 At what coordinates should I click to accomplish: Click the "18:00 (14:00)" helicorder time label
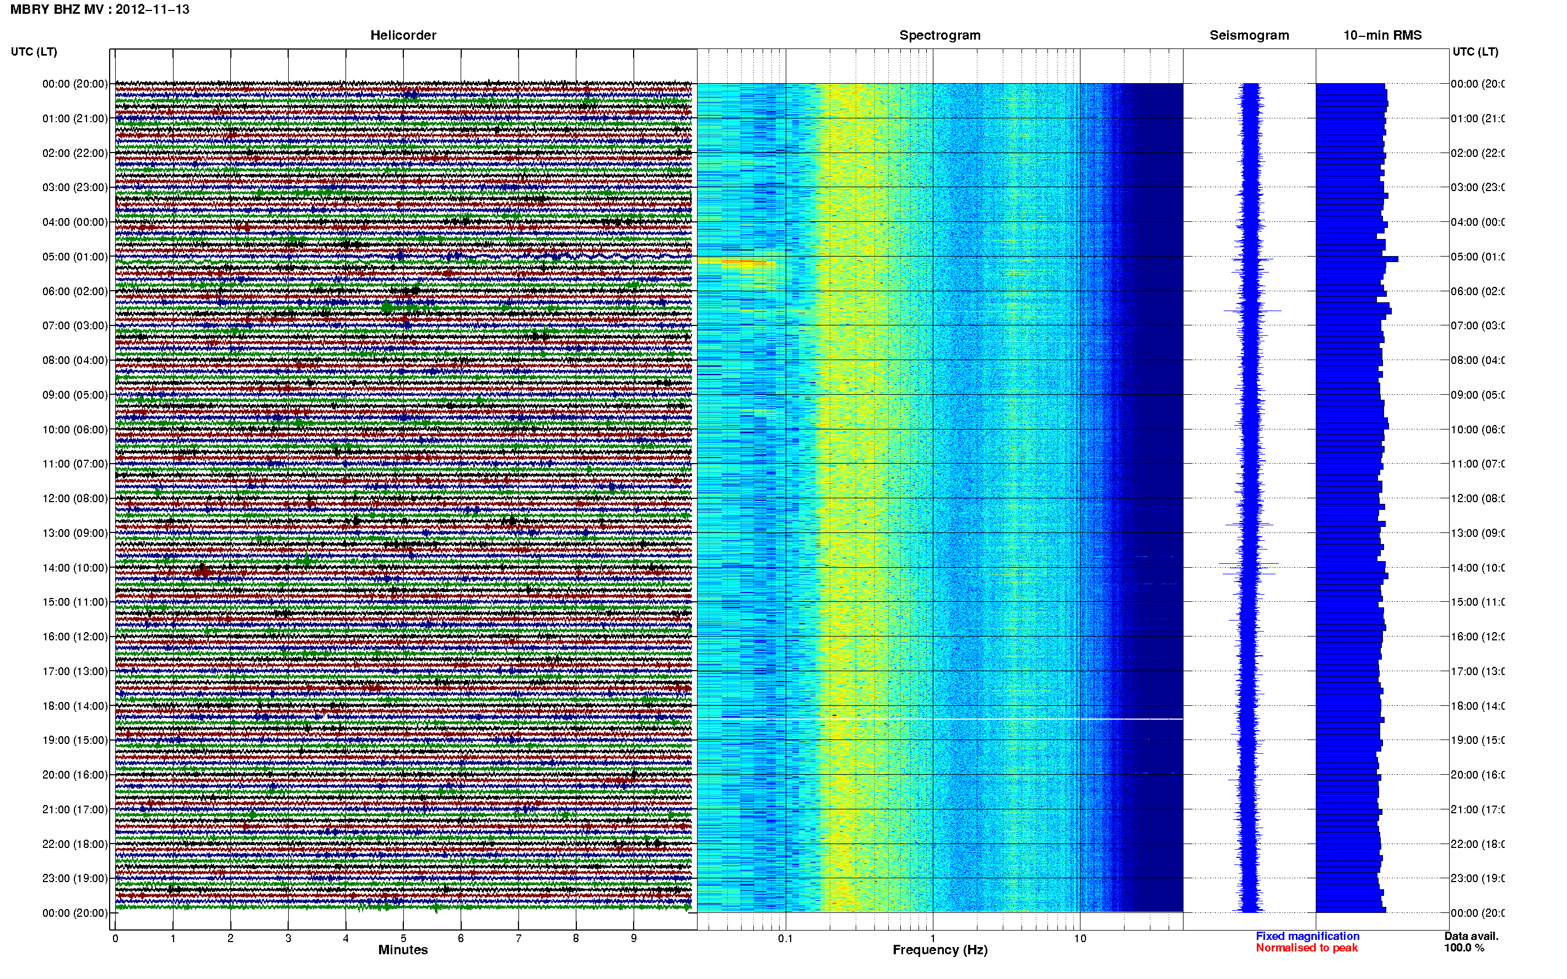pyautogui.click(x=75, y=706)
